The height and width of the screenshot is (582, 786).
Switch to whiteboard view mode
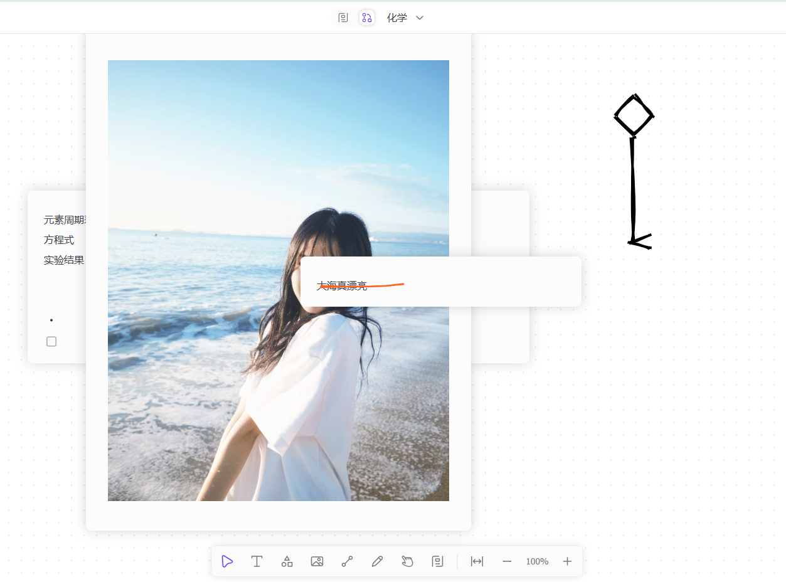tap(366, 18)
